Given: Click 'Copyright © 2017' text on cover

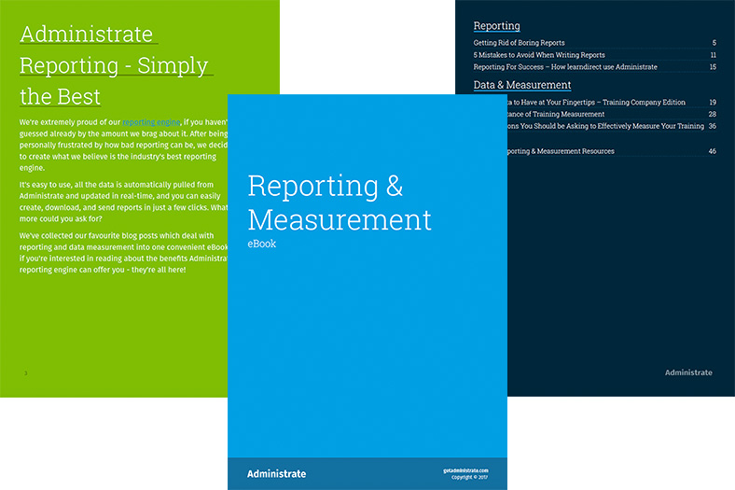Looking at the screenshot, I should (x=470, y=477).
